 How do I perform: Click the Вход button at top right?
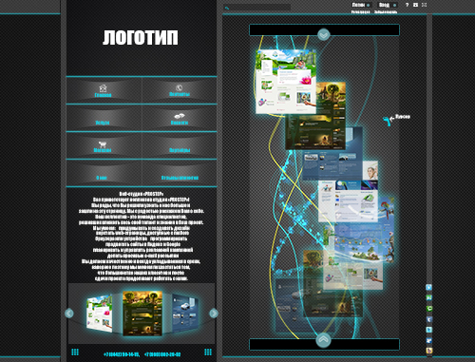point(388,5)
